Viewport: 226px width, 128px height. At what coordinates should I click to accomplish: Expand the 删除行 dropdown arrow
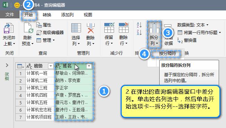[x=126, y=43]
